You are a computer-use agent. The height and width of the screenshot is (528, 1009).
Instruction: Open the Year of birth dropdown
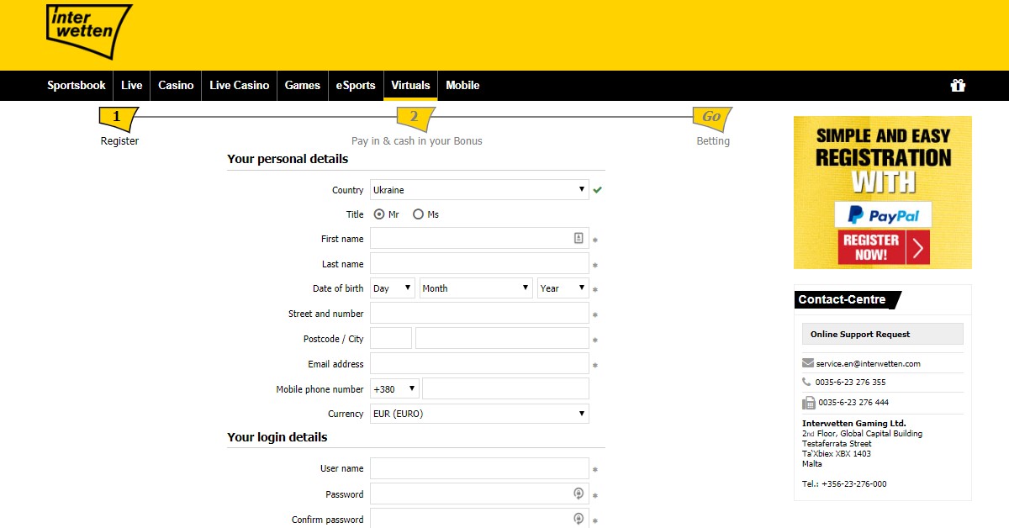[563, 288]
